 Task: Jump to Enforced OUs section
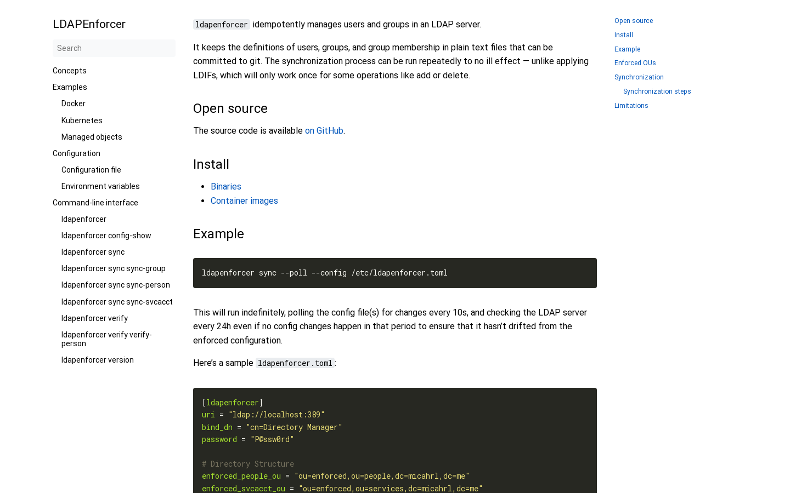click(635, 63)
